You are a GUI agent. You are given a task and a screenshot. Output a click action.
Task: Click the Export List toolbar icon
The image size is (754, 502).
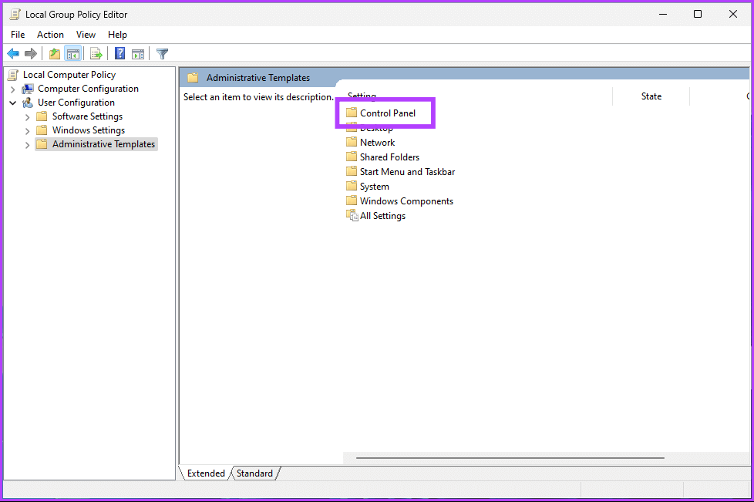pyautogui.click(x=96, y=54)
